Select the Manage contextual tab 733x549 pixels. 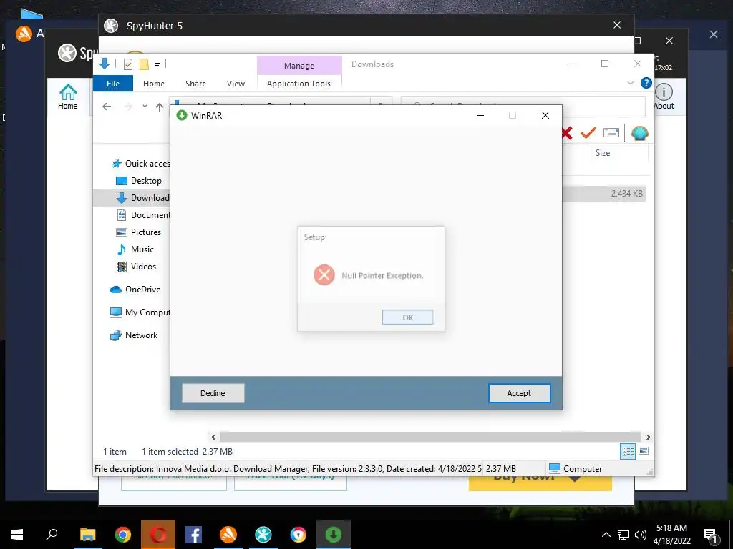click(299, 66)
